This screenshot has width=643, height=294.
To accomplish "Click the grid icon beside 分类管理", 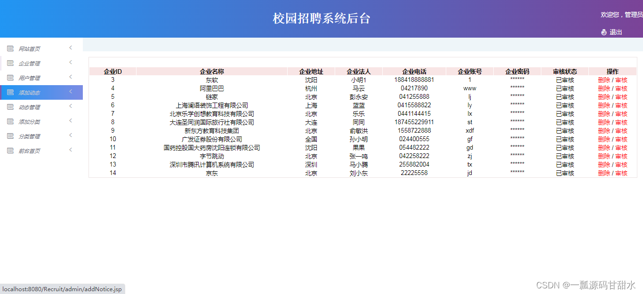I will (x=10, y=136).
